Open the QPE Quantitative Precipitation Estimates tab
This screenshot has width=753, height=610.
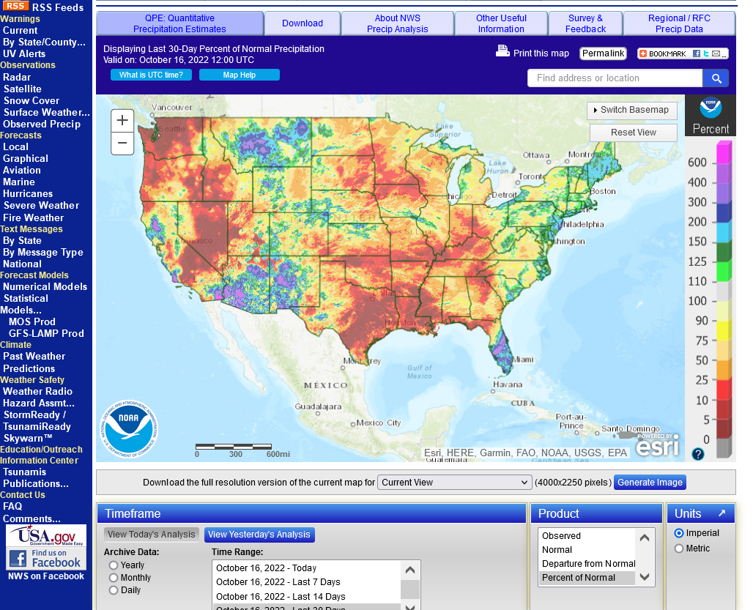(x=179, y=23)
